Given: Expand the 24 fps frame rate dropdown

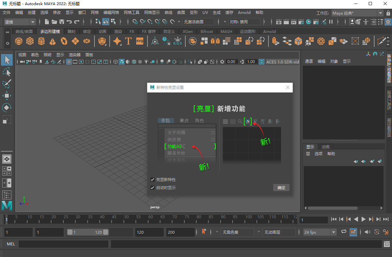Looking at the screenshot, I should click(320, 232).
